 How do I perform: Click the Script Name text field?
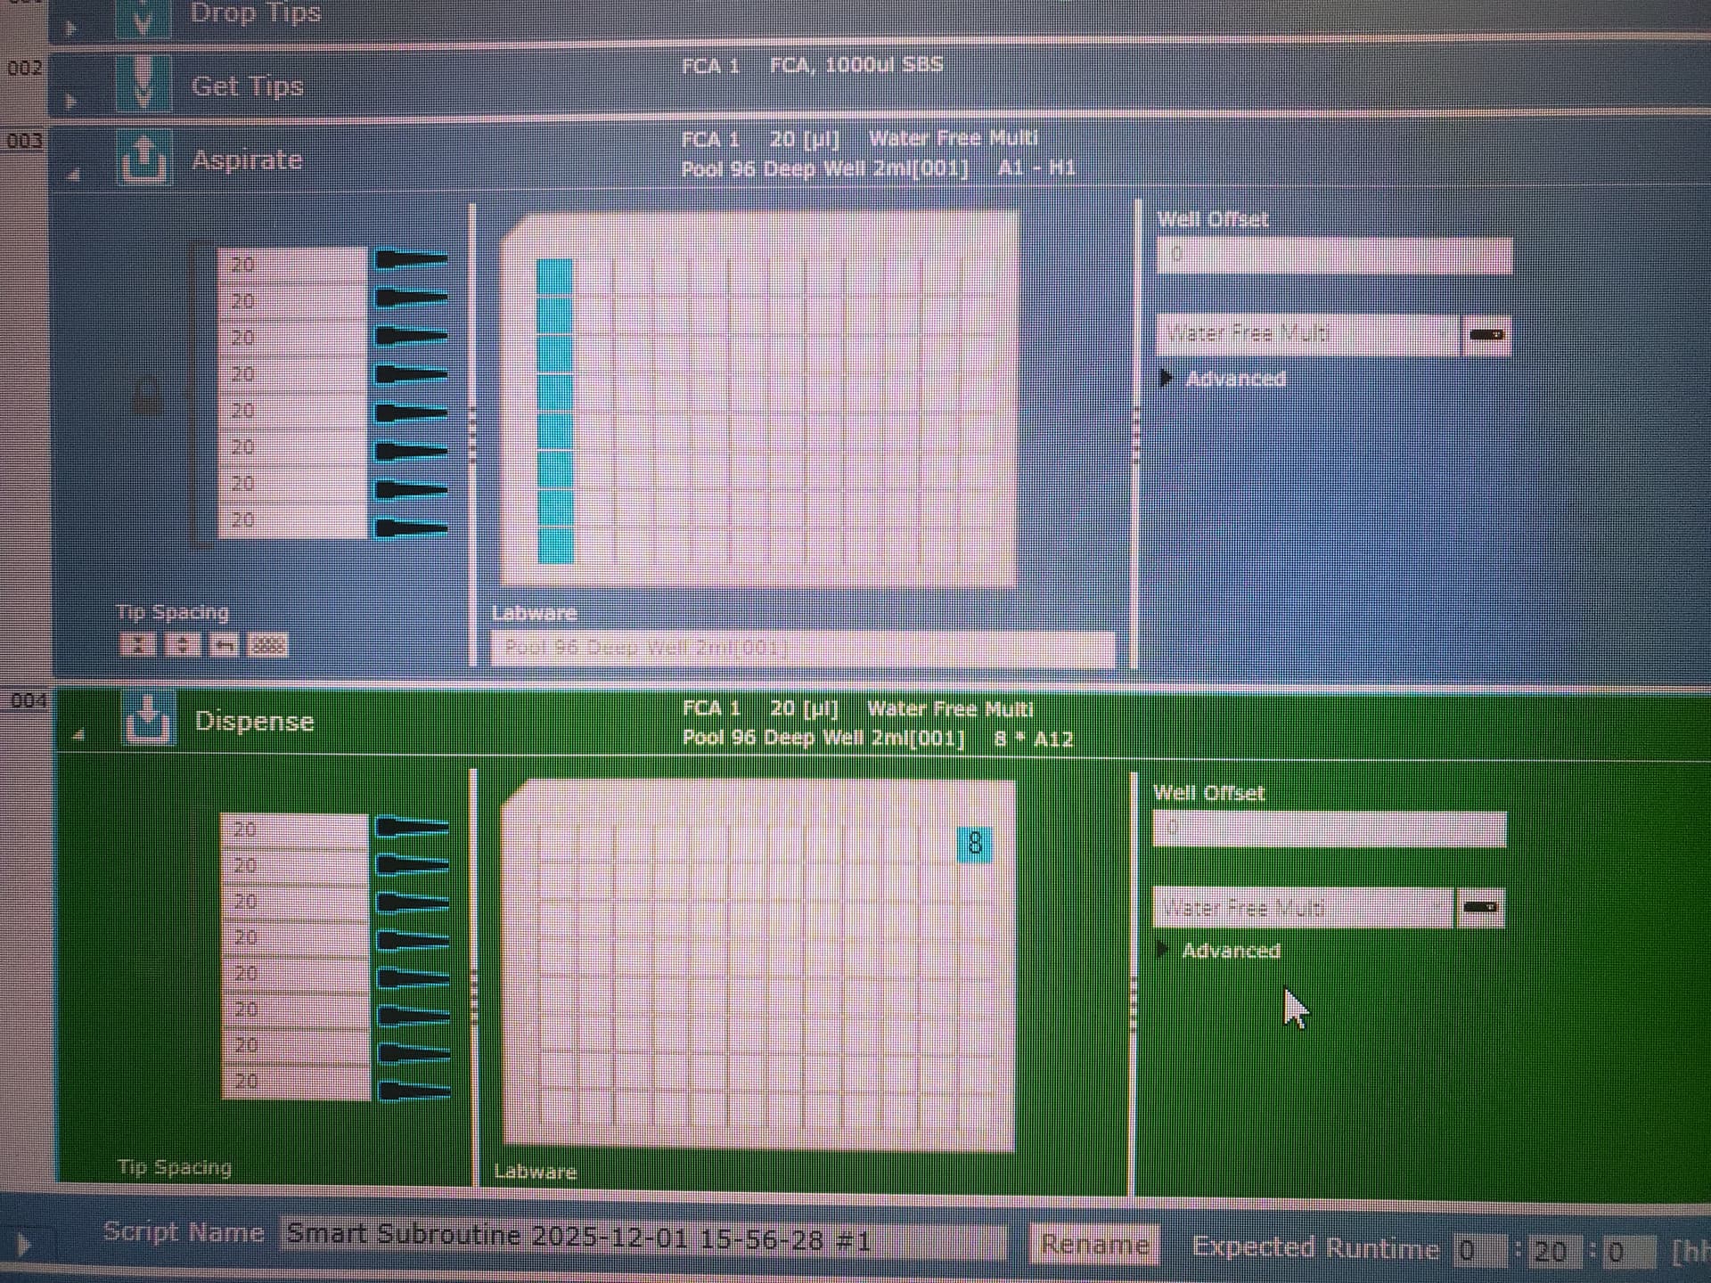(642, 1238)
